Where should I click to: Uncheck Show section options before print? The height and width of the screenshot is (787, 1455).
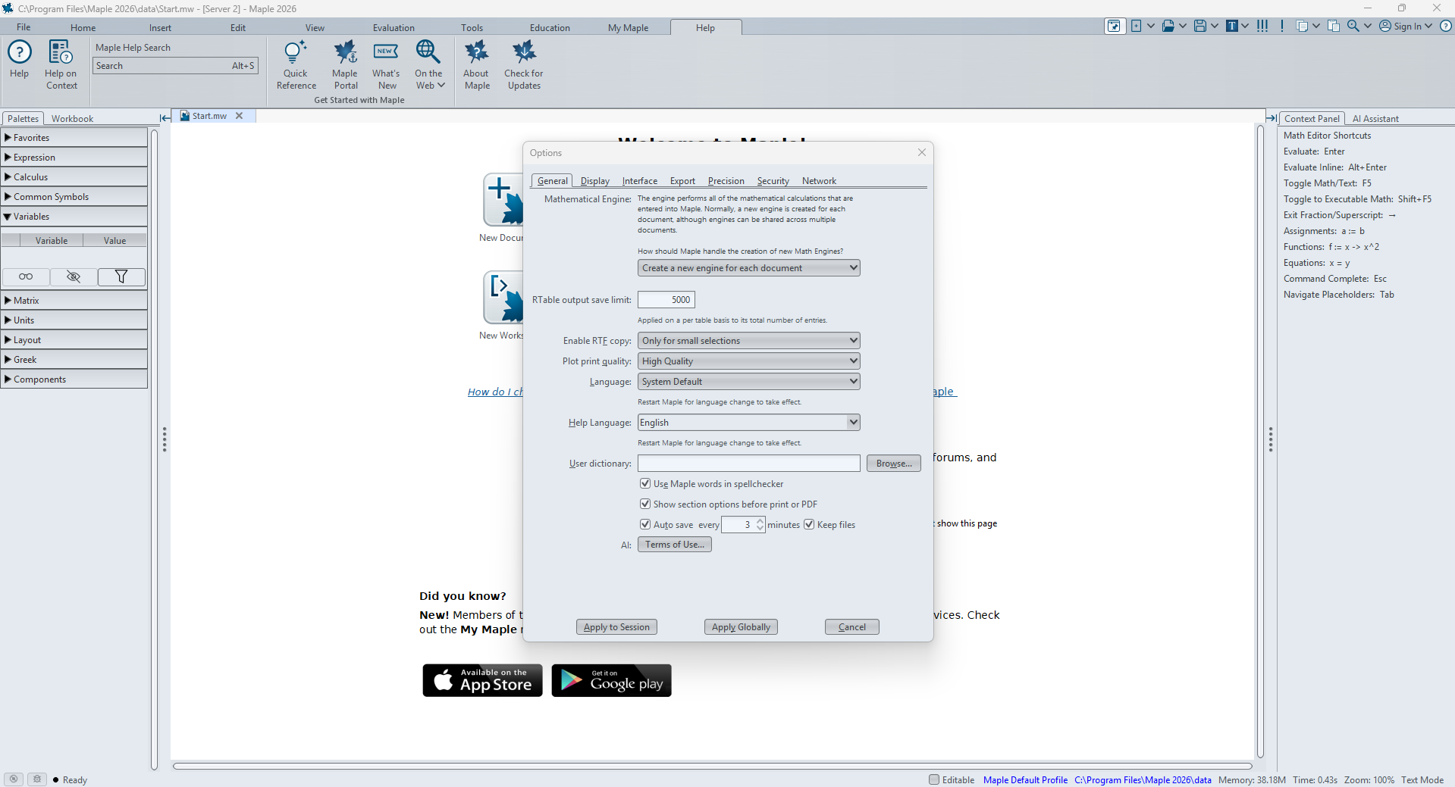pos(645,504)
